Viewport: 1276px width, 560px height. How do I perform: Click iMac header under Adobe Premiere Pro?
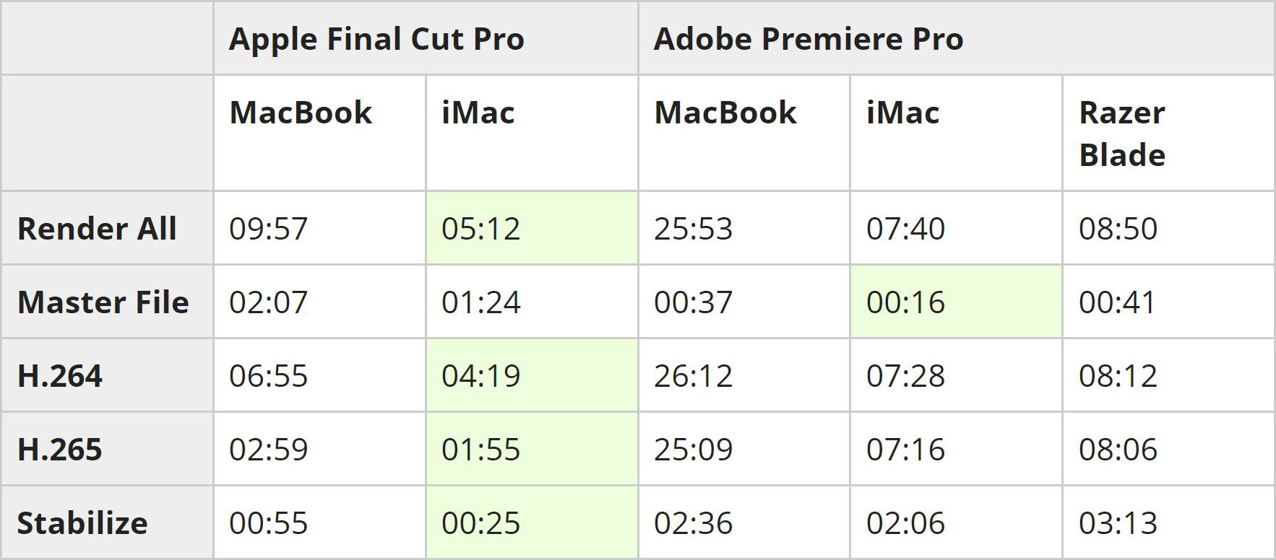(902, 113)
